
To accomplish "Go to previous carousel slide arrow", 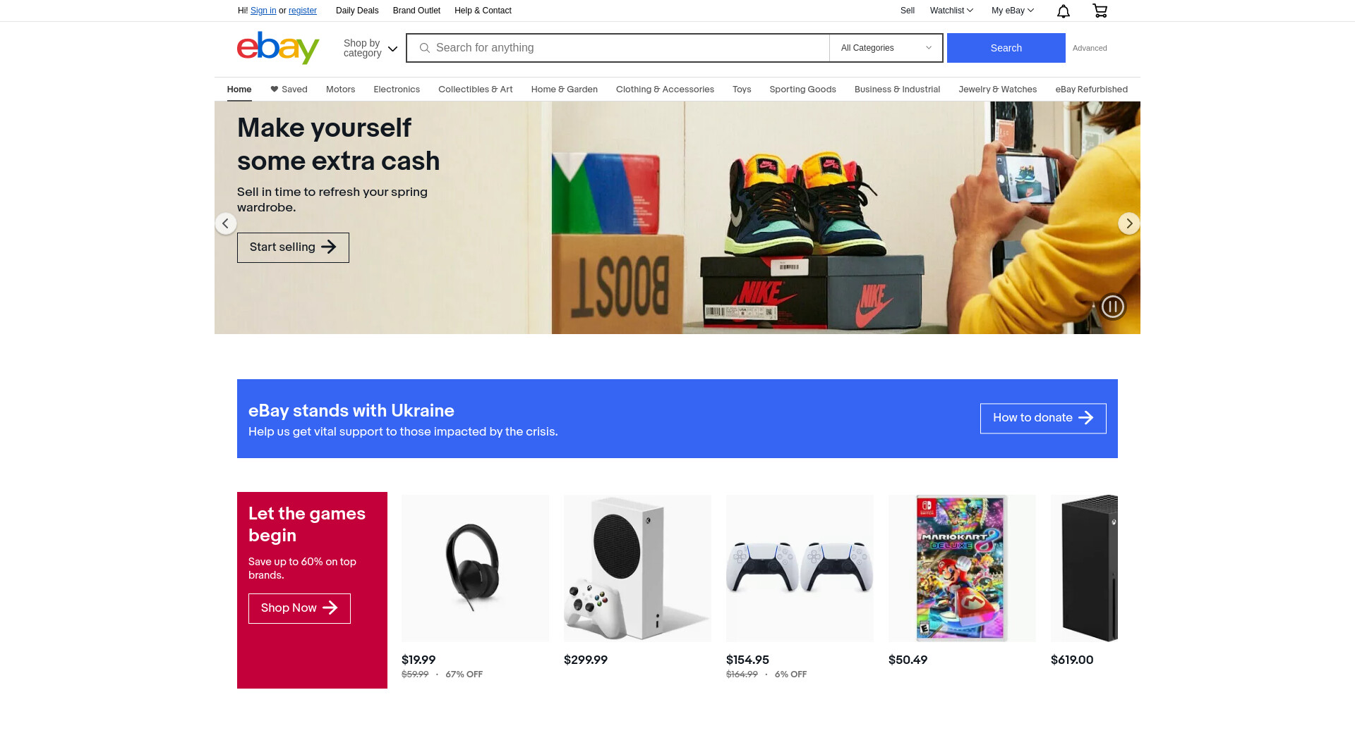I will click(x=225, y=223).
